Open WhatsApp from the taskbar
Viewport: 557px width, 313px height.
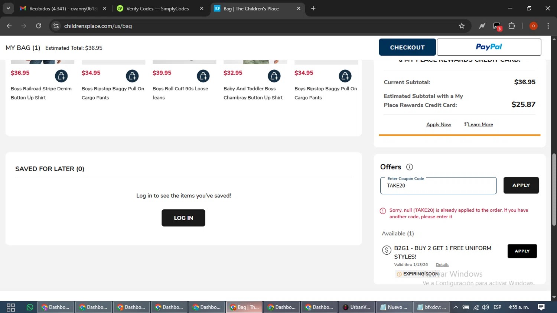click(30, 307)
